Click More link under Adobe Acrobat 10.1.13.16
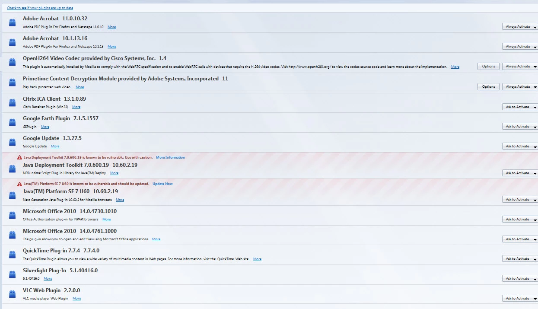The width and height of the screenshot is (538, 309). click(x=111, y=46)
